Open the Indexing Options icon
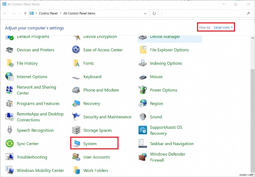 coord(142,63)
